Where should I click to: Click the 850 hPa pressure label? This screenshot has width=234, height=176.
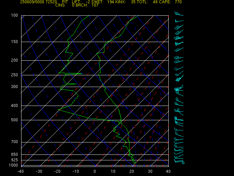pyautogui.click(x=15, y=154)
